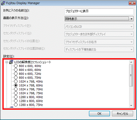
Task: Open the セカンダリディスプレイの位置詳細 dropdown
Action: [99, 49]
